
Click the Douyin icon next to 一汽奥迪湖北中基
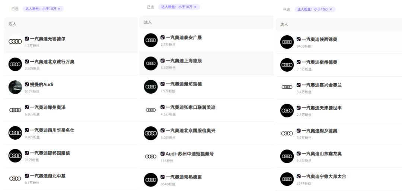click(27, 176)
